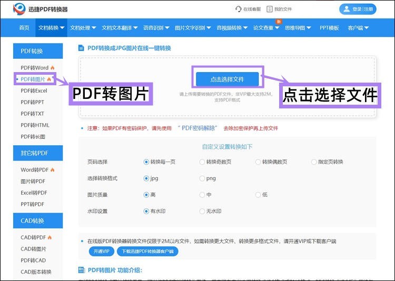Viewport: 395px width, 281px height.
Task: Click the icon beside PDF转图片 功能介绍
Action: [81, 270]
